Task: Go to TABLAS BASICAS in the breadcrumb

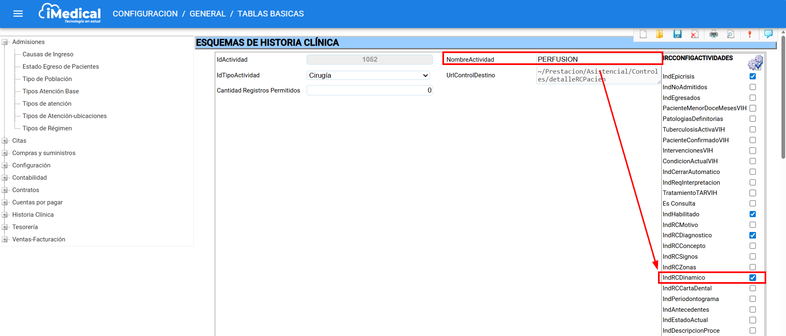Action: click(x=270, y=14)
